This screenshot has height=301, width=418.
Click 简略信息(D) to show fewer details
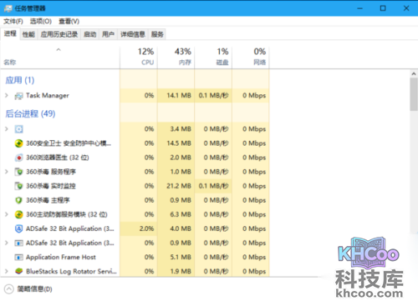34,289
